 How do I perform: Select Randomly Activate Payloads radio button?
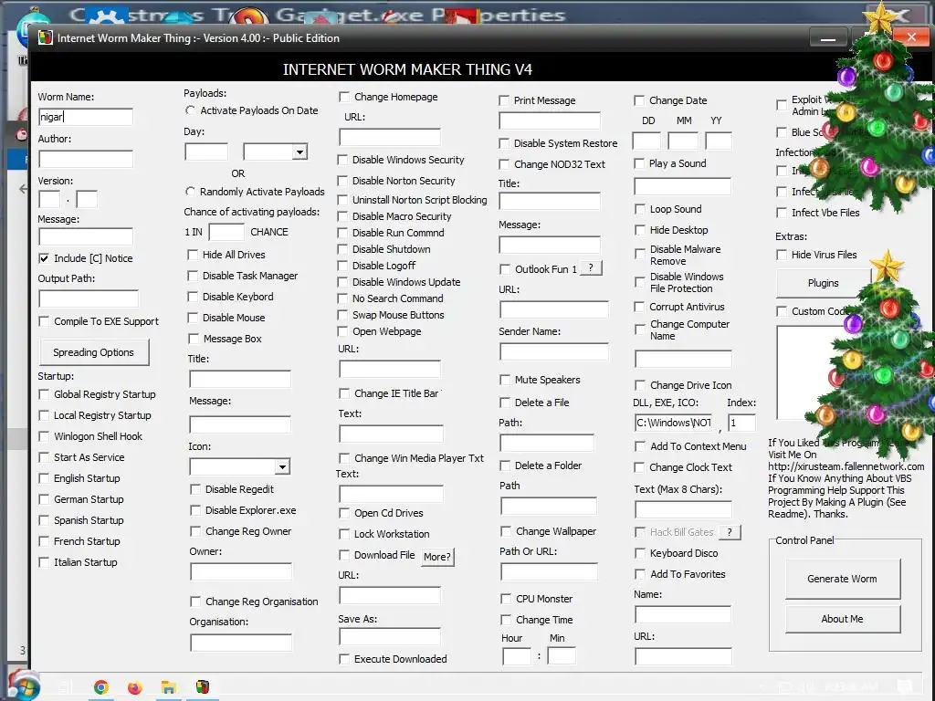pos(190,192)
